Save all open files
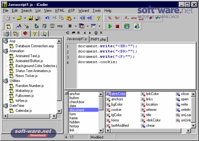The image size is (199, 141). [38, 18]
